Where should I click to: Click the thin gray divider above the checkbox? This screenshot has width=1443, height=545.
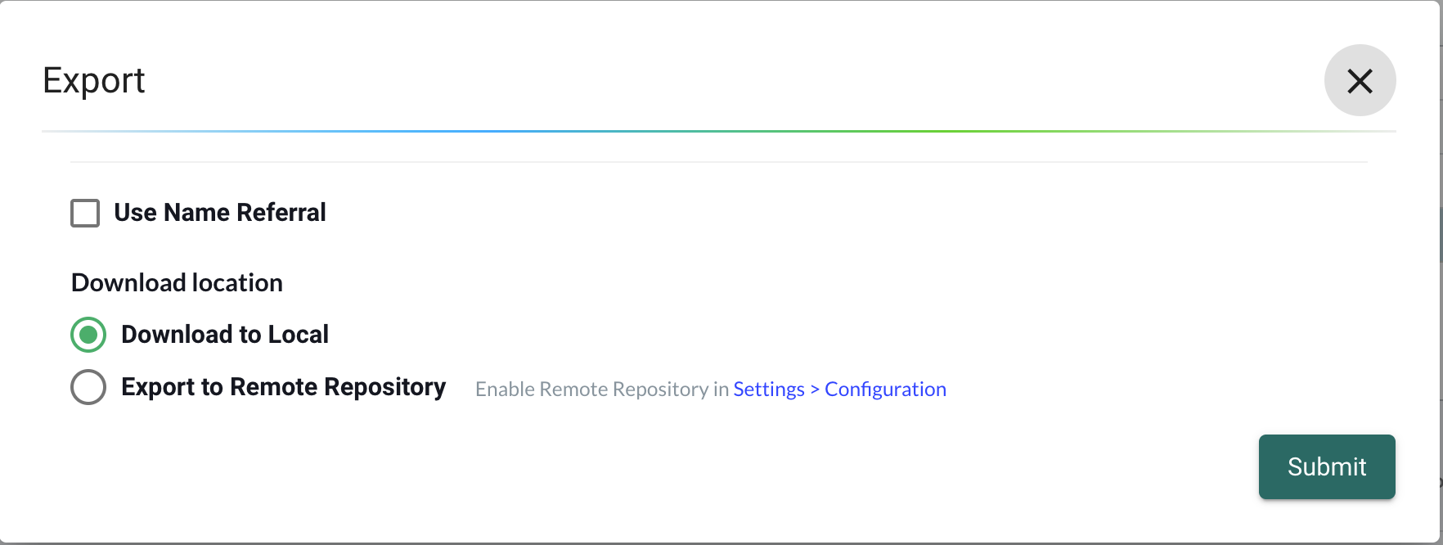(x=718, y=162)
